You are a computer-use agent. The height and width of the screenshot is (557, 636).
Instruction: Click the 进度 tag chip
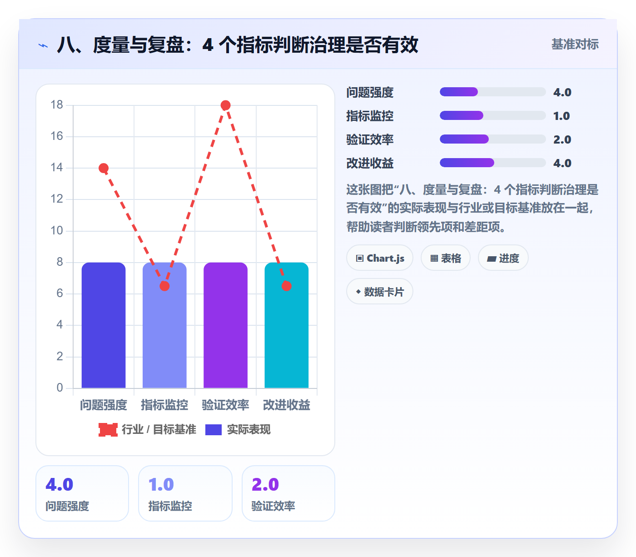(x=503, y=258)
